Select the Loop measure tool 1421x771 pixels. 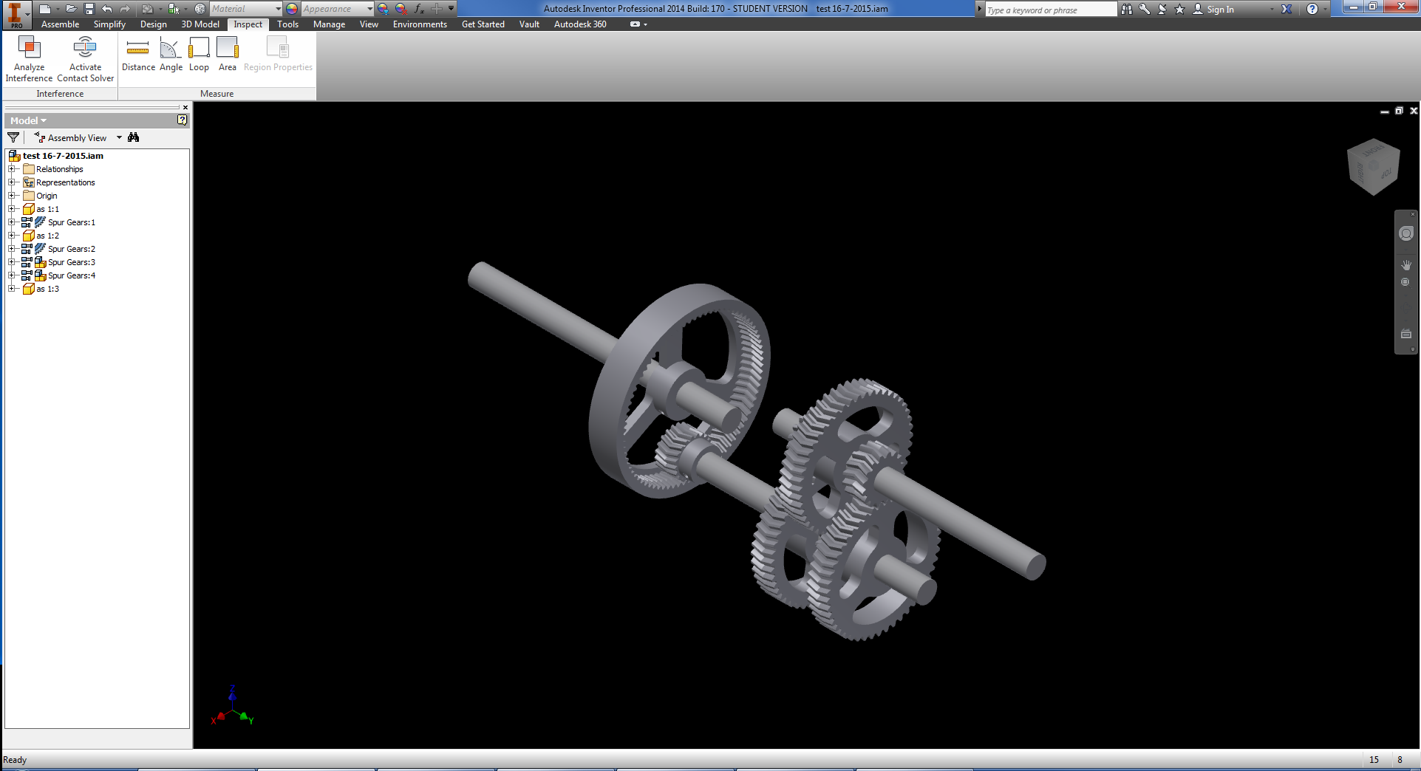199,55
